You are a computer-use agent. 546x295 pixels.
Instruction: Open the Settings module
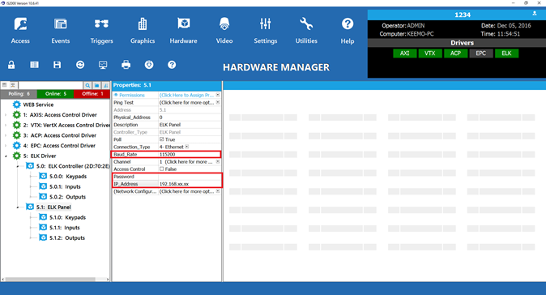pos(266,31)
